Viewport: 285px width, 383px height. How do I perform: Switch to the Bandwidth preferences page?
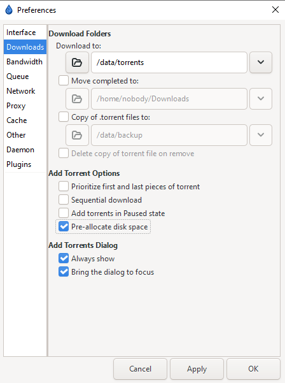point(25,62)
